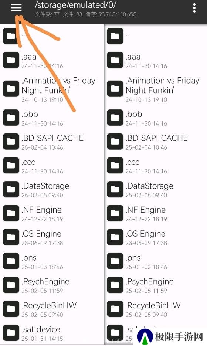Tap the folder, file and storage count summary line
207x346 pixels.
point(86,14)
